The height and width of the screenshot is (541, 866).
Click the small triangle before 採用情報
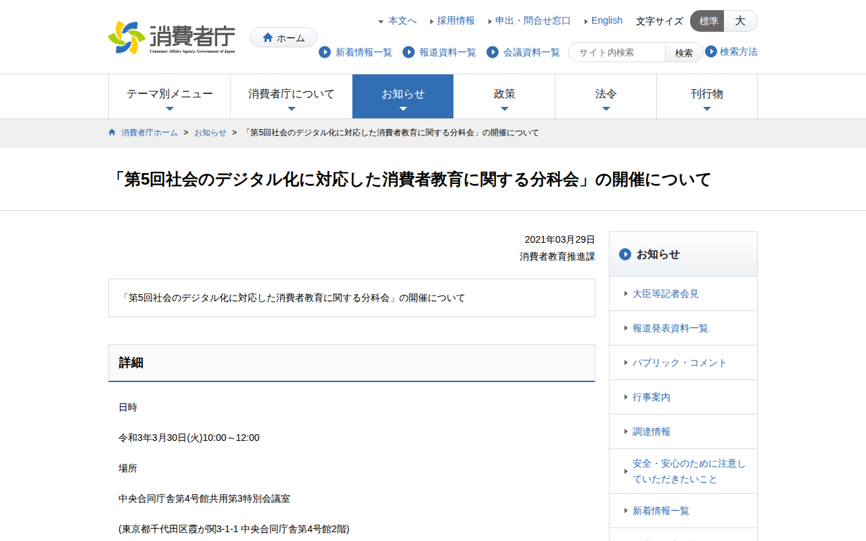tap(432, 22)
